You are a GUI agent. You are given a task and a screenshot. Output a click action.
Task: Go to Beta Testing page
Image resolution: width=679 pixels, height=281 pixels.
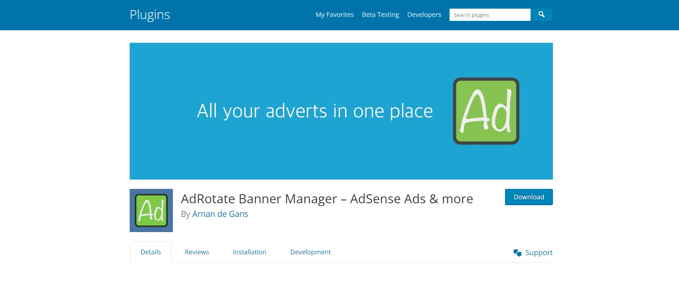[x=380, y=15]
